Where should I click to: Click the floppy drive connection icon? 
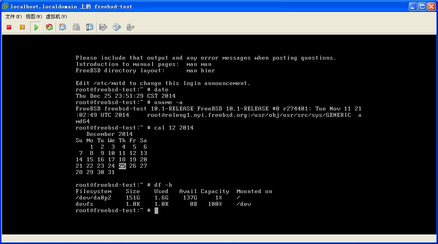point(103,27)
